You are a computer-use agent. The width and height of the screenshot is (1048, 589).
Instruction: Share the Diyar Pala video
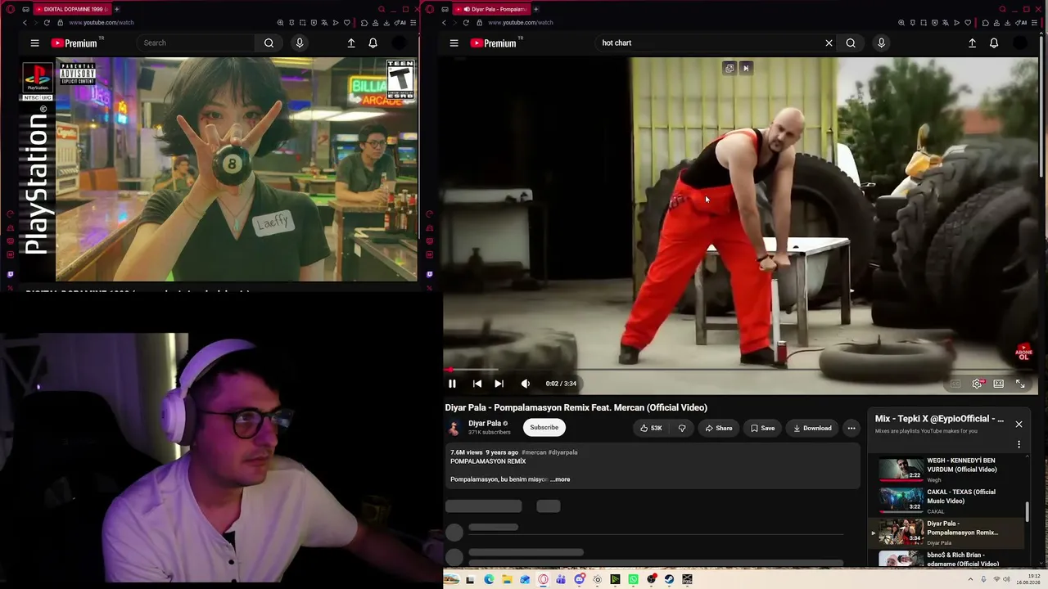718,428
